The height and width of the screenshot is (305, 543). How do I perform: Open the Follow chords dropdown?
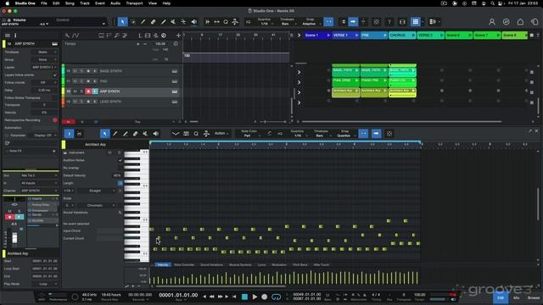point(44,83)
